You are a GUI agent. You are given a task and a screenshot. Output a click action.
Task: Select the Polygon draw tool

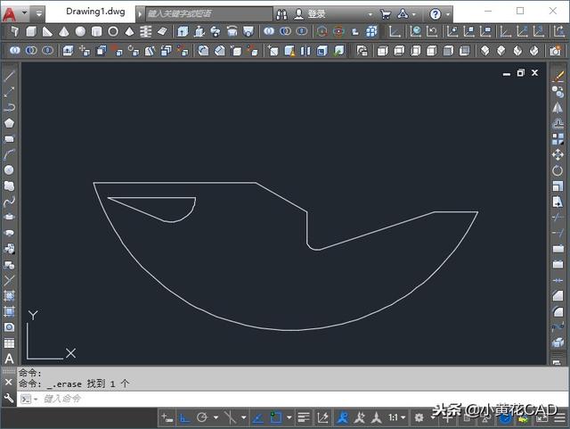[x=10, y=123]
